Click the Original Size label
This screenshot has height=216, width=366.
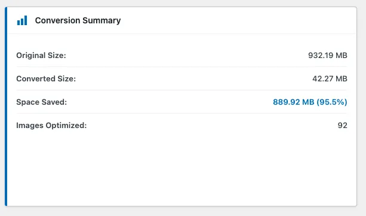41,56
